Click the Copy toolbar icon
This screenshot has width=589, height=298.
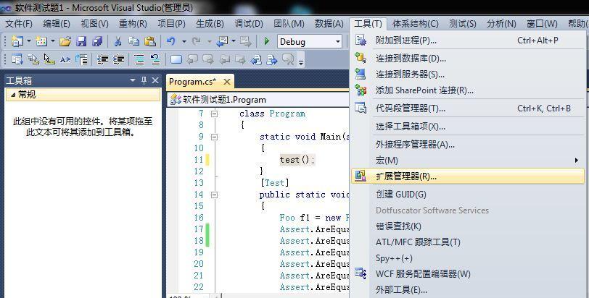pos(133,41)
